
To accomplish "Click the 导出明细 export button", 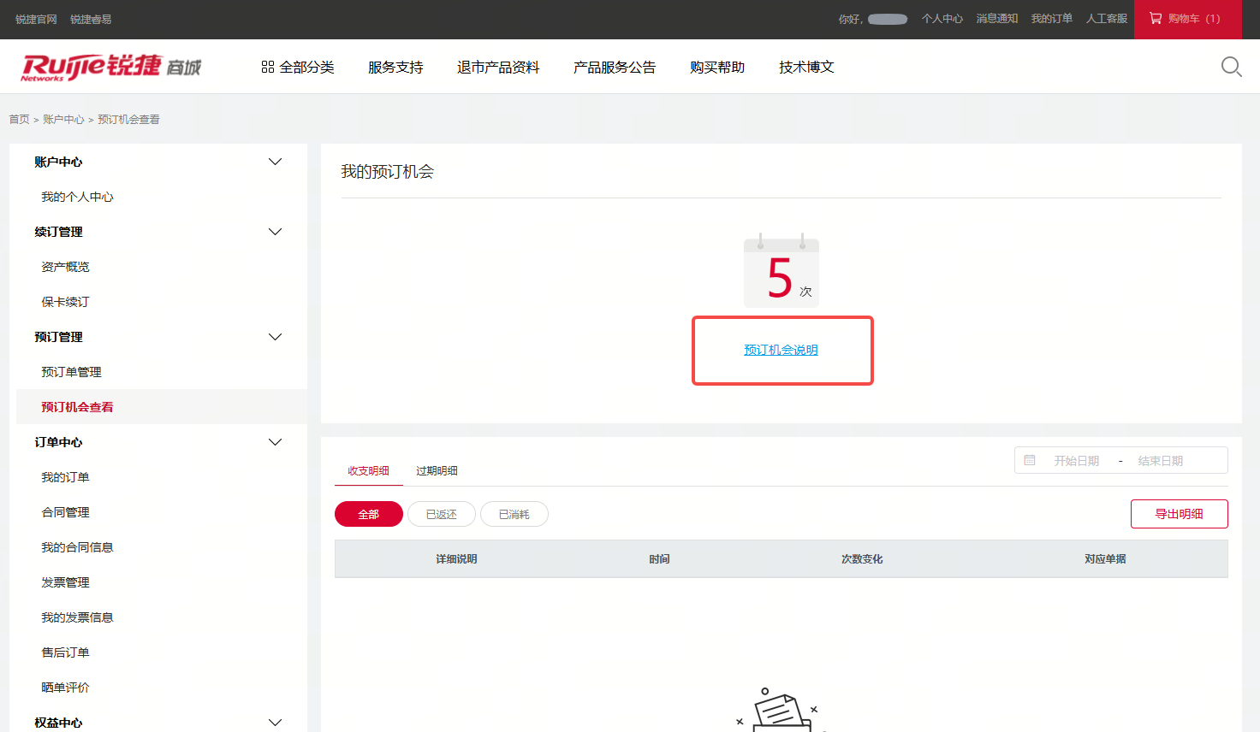I will click(1179, 514).
